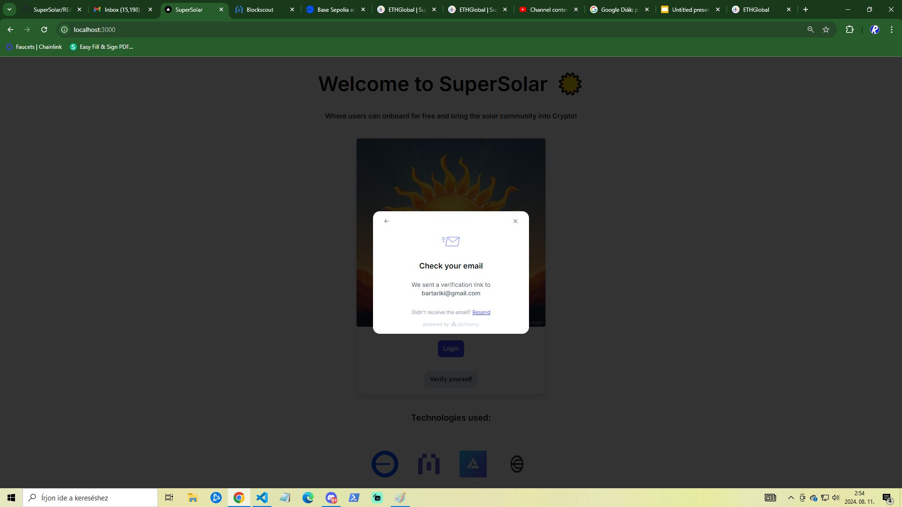Close the Gmail Inbox tab
This screenshot has width=902, height=507.
point(150,9)
